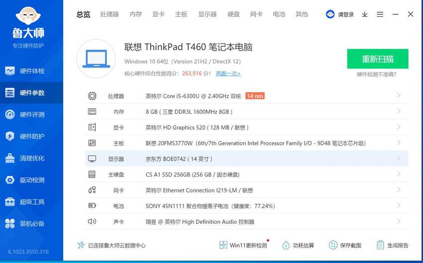The image size is (423, 263).
Task: Click the 主硬盘 disk drive icon
Action: (92, 175)
